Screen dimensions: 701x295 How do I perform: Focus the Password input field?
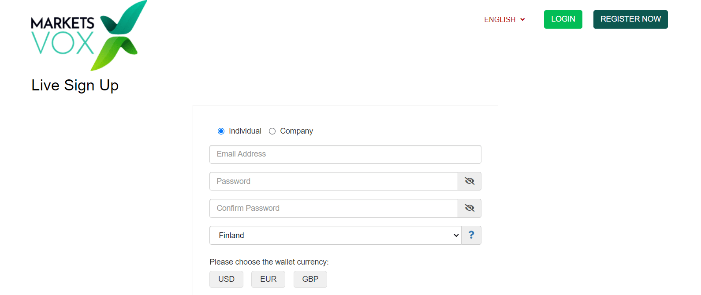coord(334,181)
